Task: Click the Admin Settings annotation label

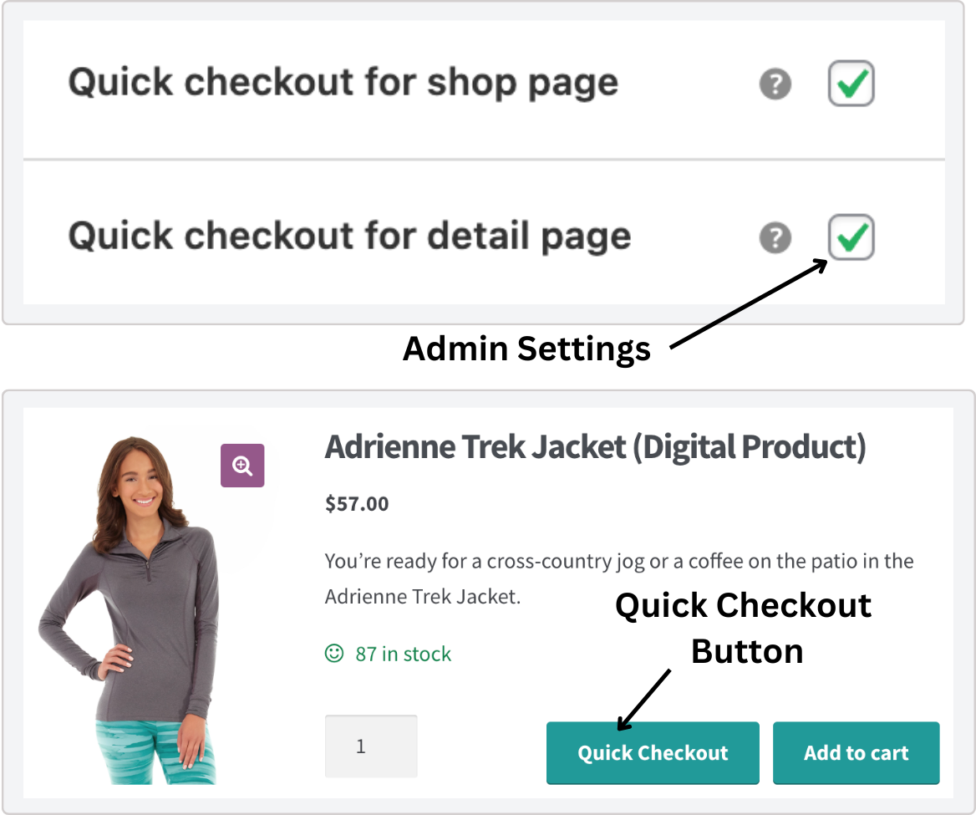Action: [526, 349]
